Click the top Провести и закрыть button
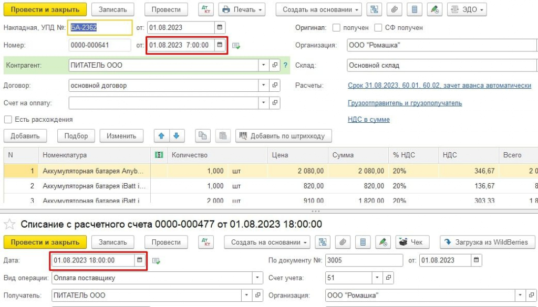Screen dimensions: 538x307 45,9
